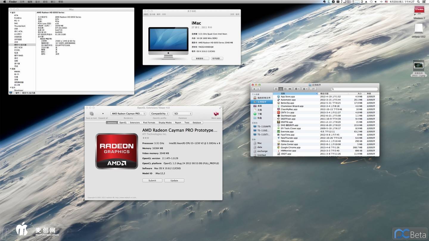Image resolution: width=429 pixels, height=241 pixels.
Task: Click the Finder search field
Action: (355, 89)
